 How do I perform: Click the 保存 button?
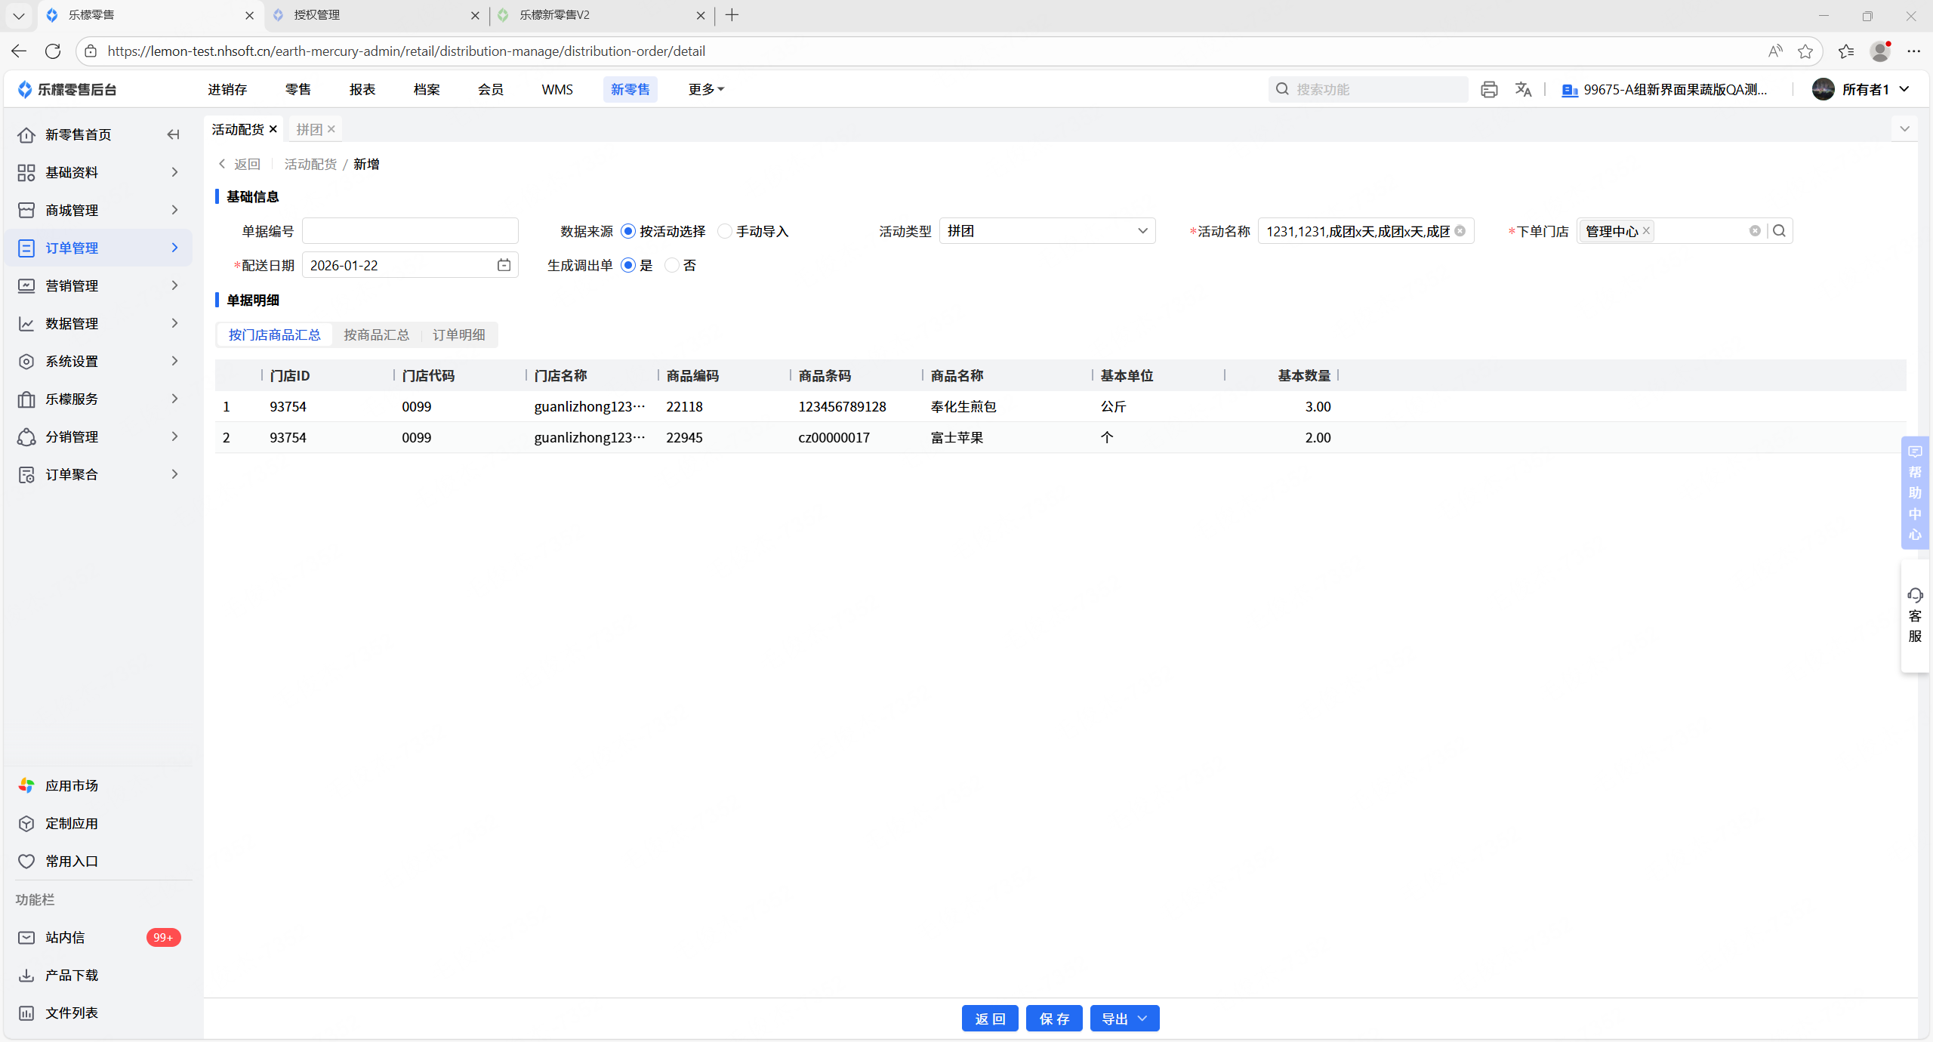pyautogui.click(x=1054, y=1019)
